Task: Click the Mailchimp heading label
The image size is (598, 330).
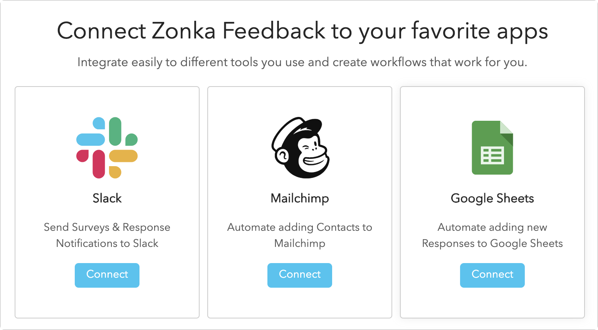Action: point(300,198)
